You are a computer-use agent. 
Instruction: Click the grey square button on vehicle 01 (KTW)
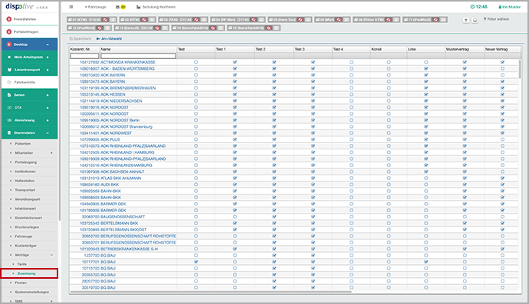[113, 20]
